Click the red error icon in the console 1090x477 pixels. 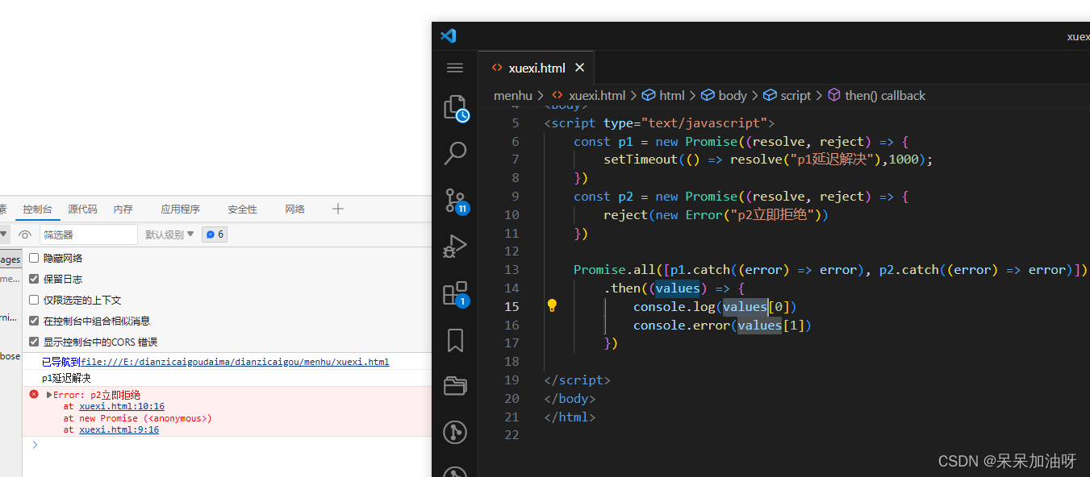tap(34, 394)
